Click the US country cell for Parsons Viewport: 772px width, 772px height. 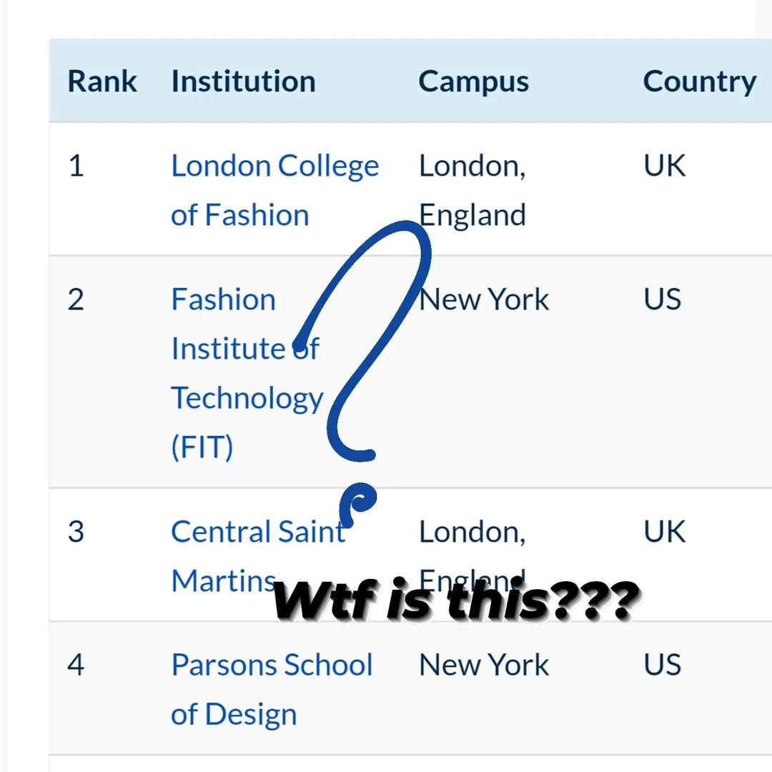(662, 665)
